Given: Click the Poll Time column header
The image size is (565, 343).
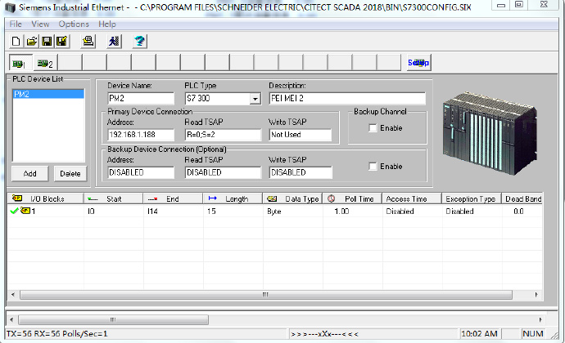Looking at the screenshot, I should coord(352,198).
